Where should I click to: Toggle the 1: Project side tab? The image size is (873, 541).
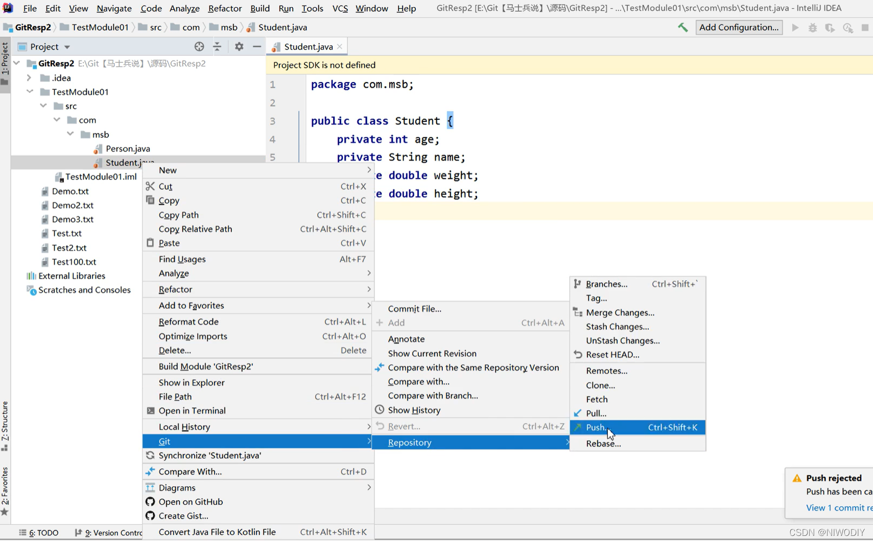coord(5,65)
